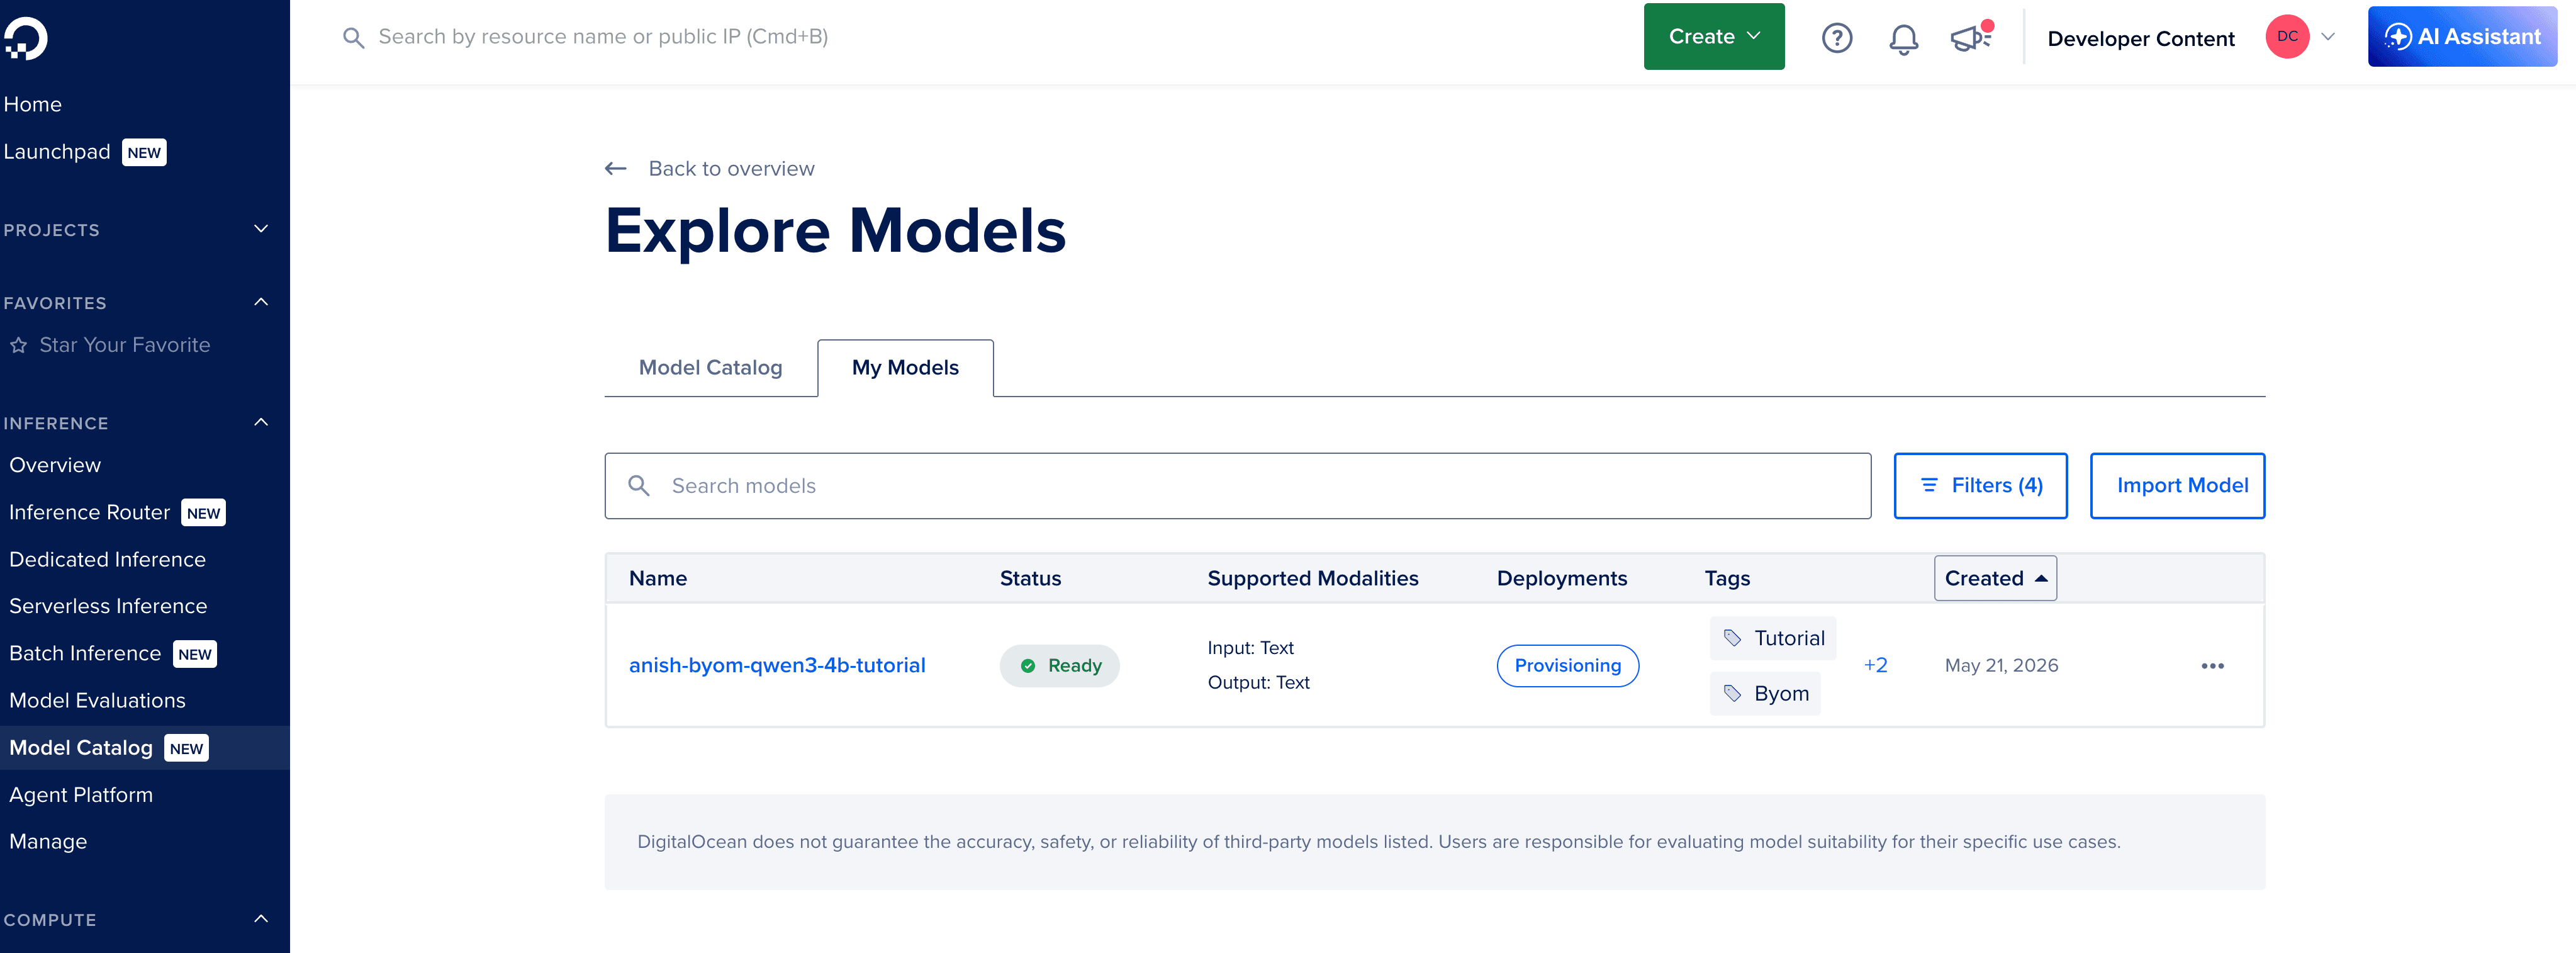Screen dimensions: 2576x953
Task: Click the May 21, 2026 created date
Action: pyautogui.click(x=2001, y=666)
